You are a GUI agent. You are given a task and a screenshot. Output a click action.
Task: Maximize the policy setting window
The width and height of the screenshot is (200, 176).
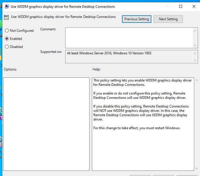click(x=181, y=6)
